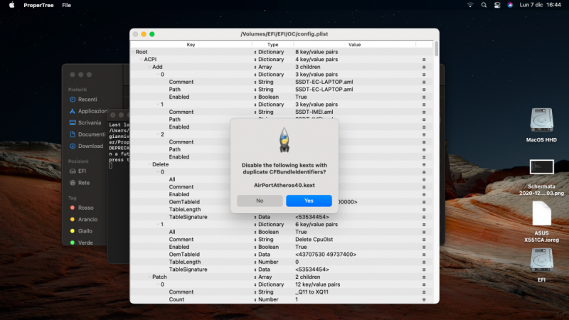
Task: Open row menu icon for Delete Cpu0Ist row
Action: click(424, 240)
